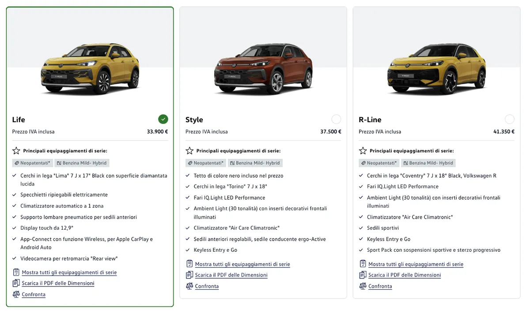
Task: Show all standard equipment for Style
Action: point(242,264)
